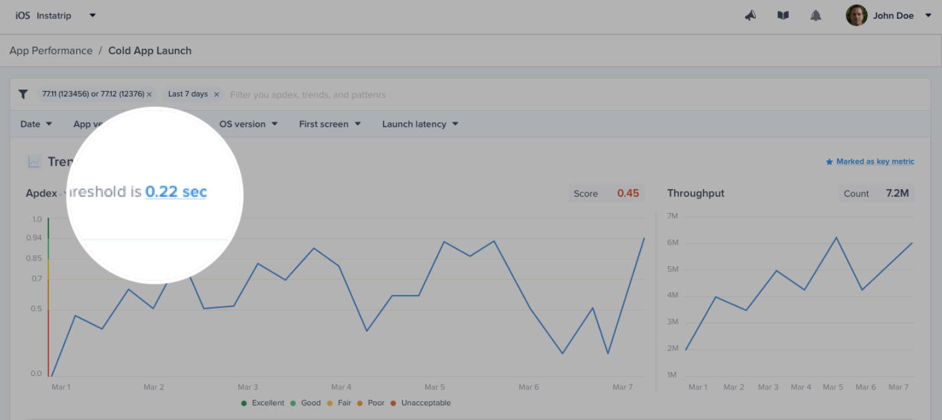Click the trends chart icon
Screen dimensions: 942x420
point(34,162)
